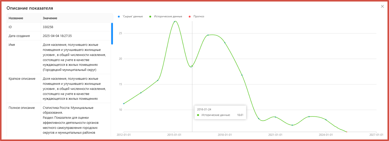Click the first data point at 2012-01-01

[124, 104]
